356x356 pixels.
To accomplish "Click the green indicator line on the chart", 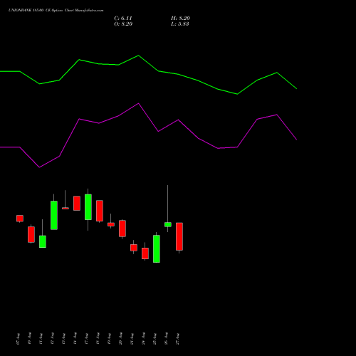I will 139,56.
